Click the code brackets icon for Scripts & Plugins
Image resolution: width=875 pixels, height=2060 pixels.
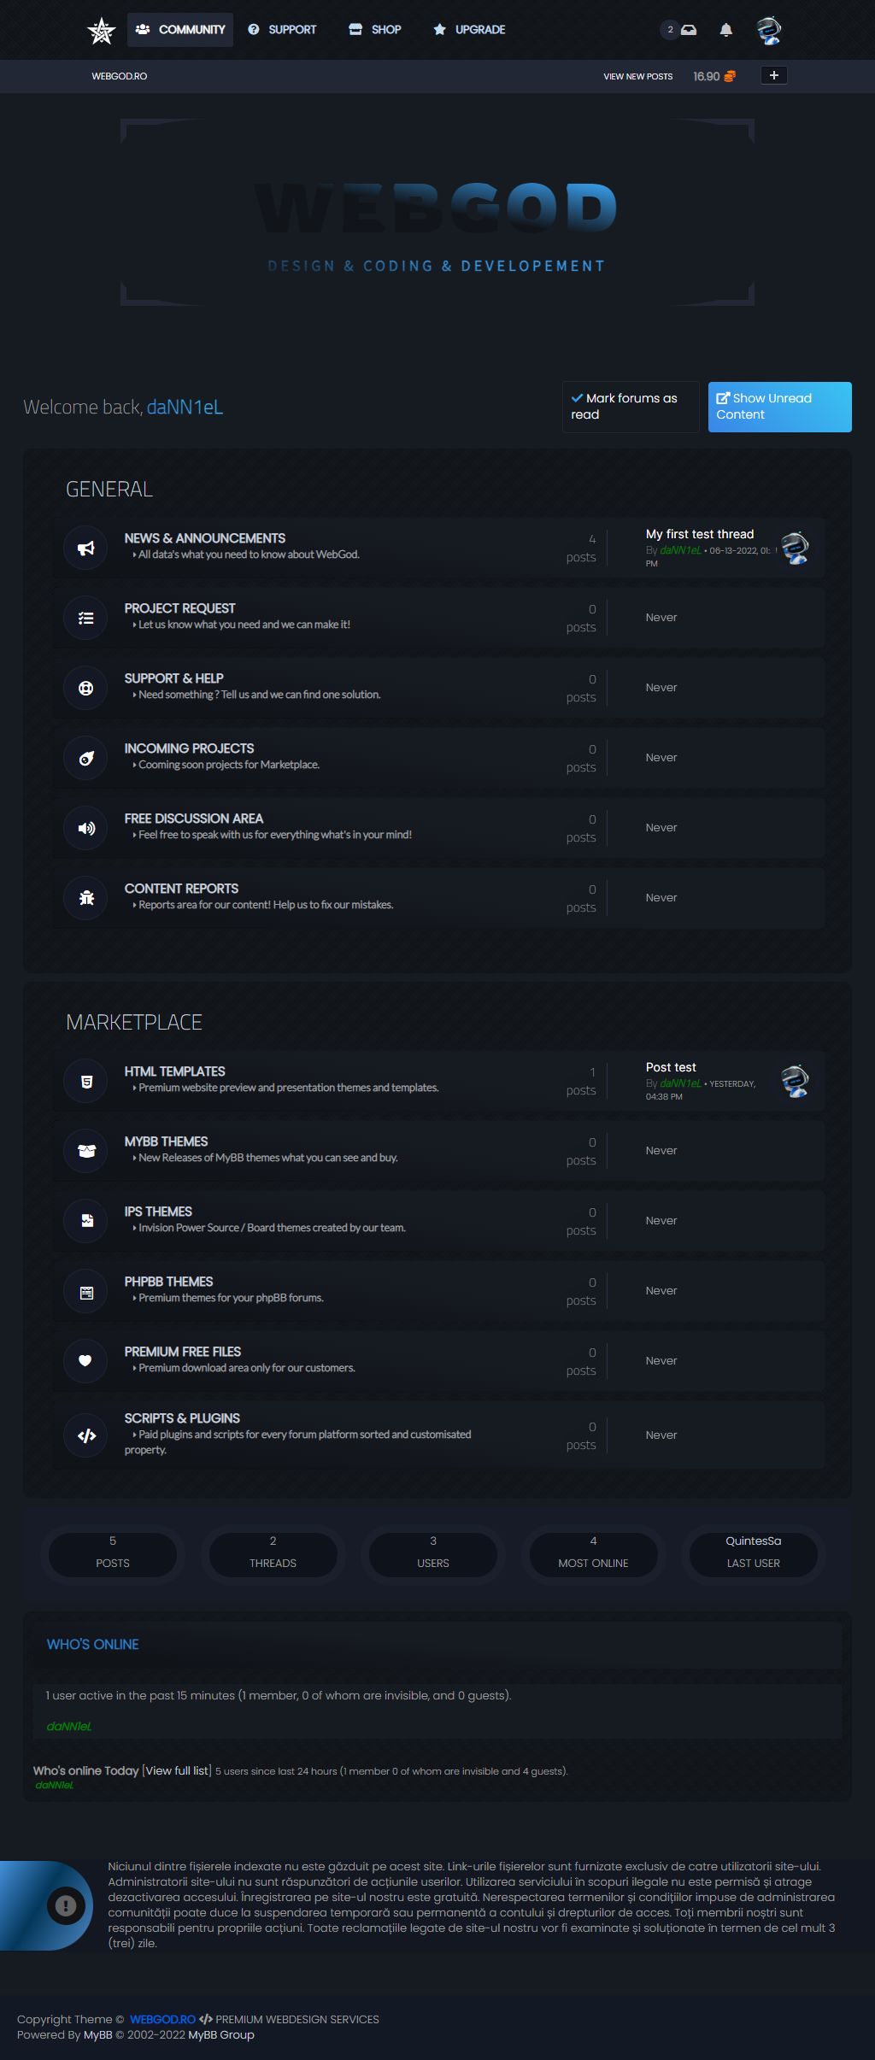(x=86, y=1435)
